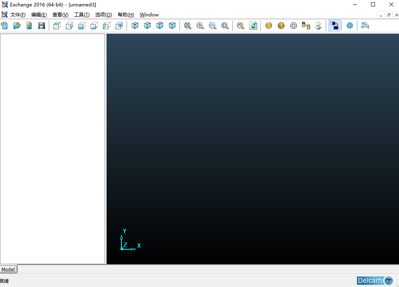
Task: Switch to the left-face cube view
Action: coord(107,26)
